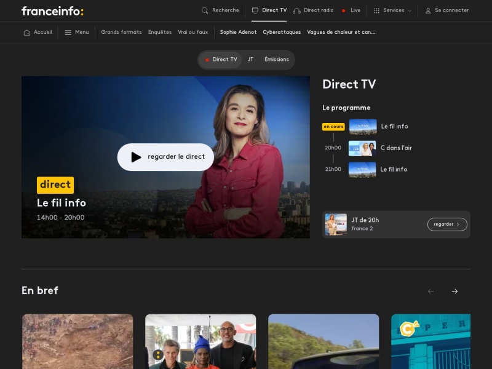The height and width of the screenshot is (369, 492).
Task: Expand the Services dropdown arrow
Action: pos(410,10)
